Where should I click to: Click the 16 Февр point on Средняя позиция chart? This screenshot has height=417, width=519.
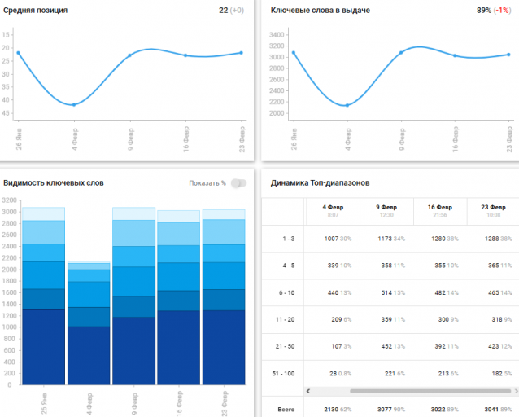pos(185,55)
